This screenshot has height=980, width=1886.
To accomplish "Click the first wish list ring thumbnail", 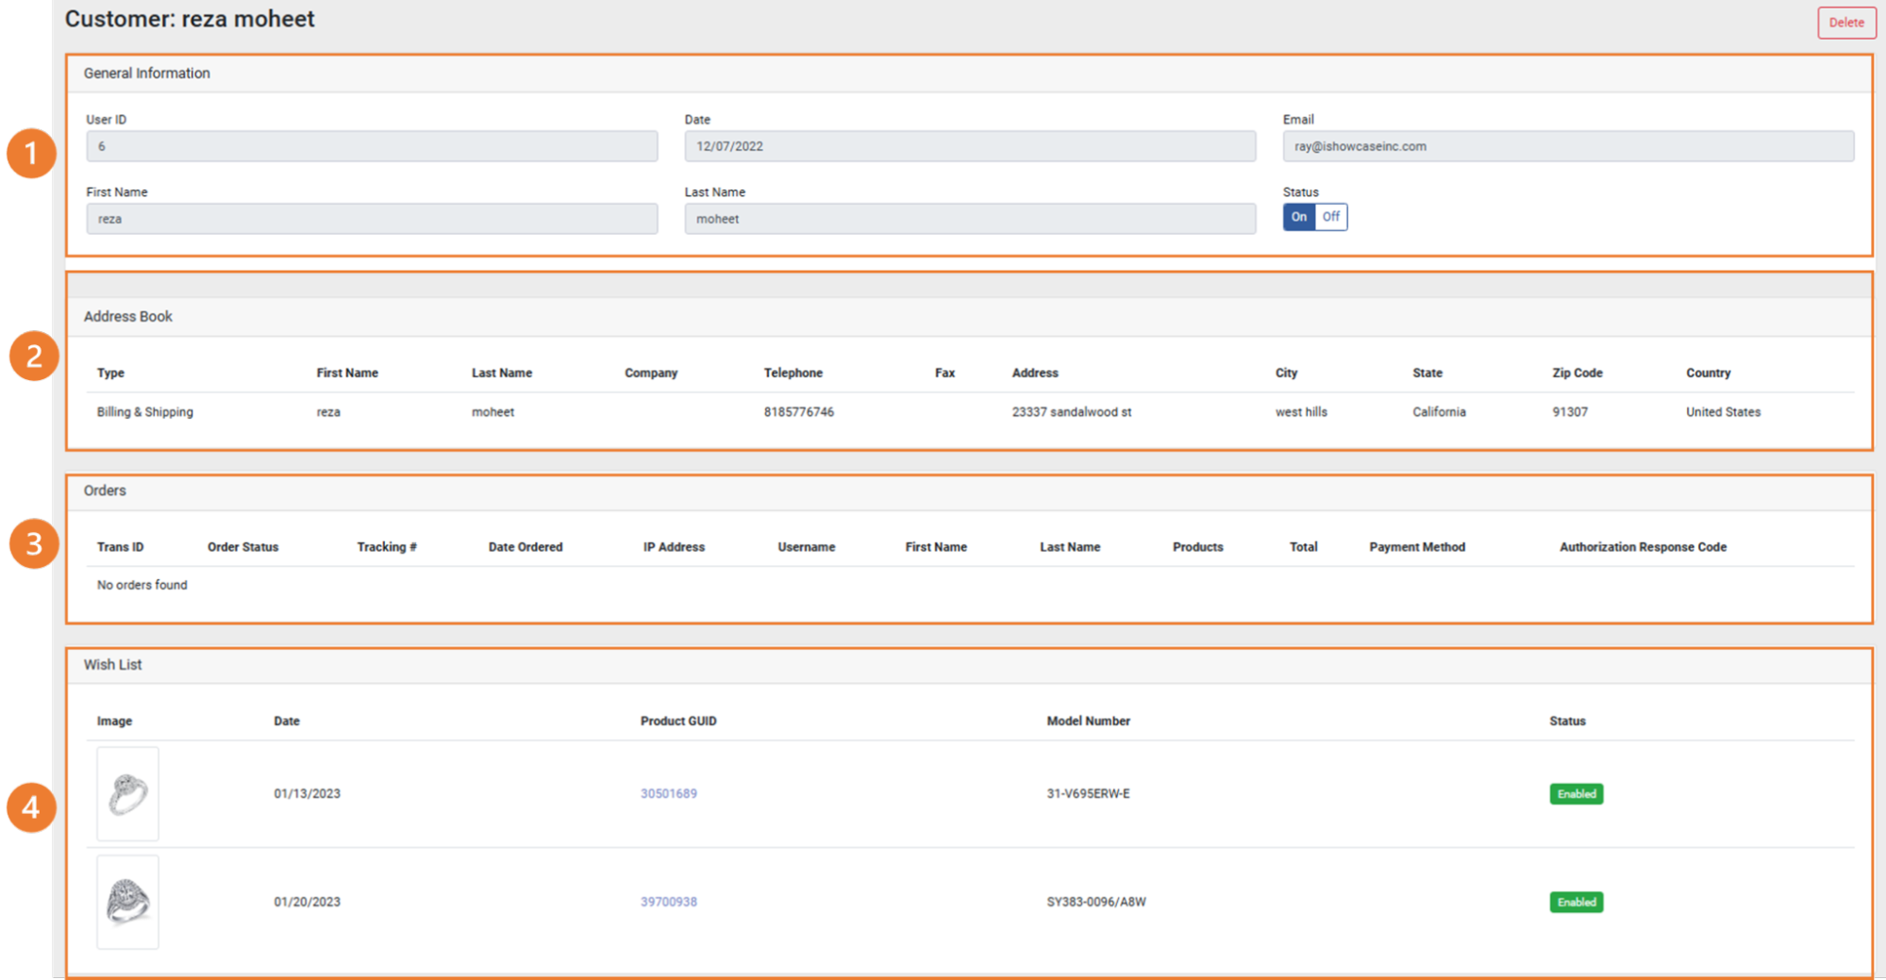I will click(x=127, y=793).
